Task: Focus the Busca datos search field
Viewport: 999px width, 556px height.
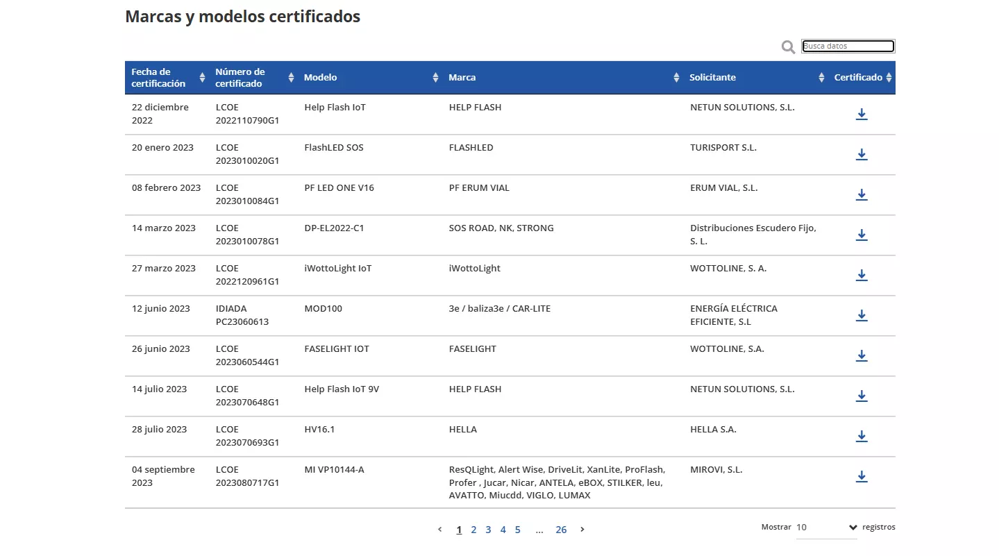Action: 848,47
